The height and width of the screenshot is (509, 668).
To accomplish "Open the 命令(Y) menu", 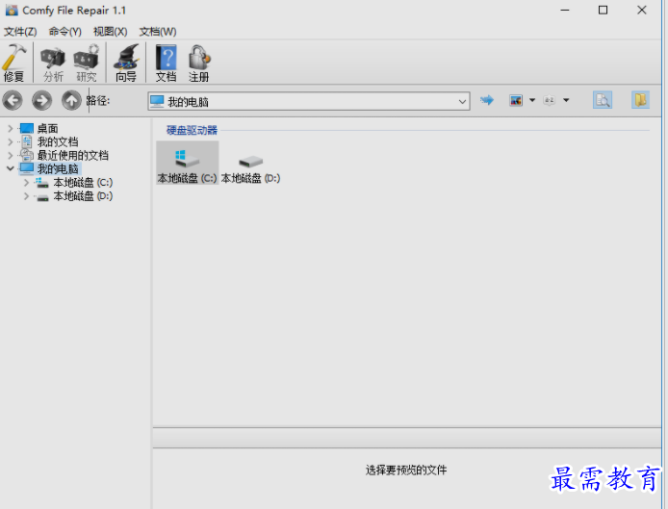I will coord(64,32).
